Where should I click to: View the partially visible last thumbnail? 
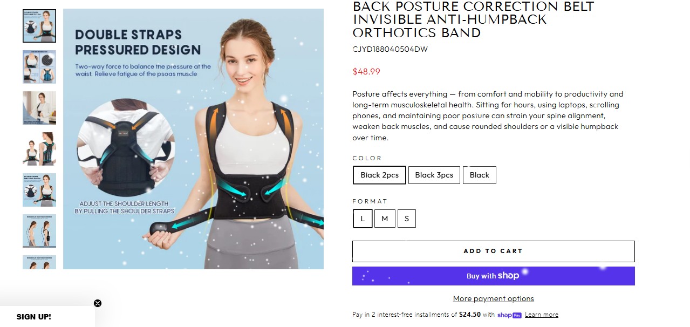coord(39,262)
